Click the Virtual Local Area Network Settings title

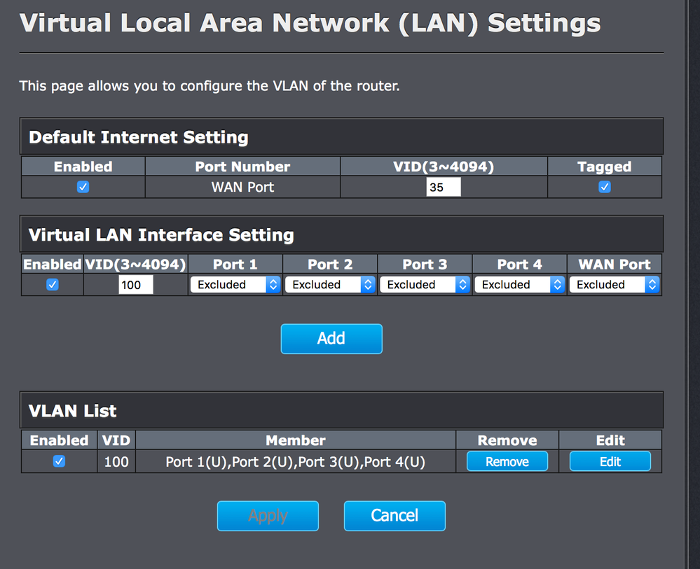coord(310,22)
